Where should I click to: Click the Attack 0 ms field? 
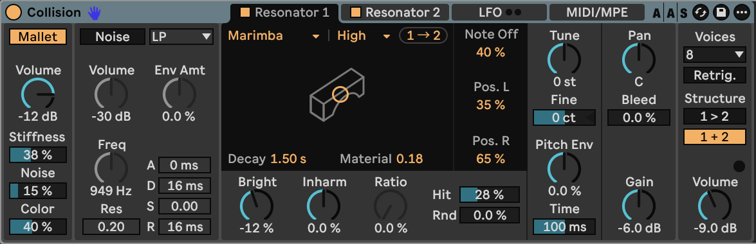click(x=184, y=165)
